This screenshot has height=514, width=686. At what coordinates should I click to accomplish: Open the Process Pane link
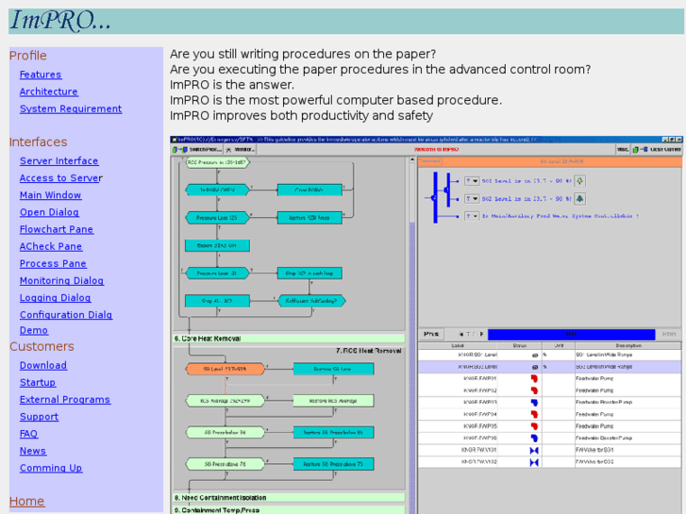53,263
